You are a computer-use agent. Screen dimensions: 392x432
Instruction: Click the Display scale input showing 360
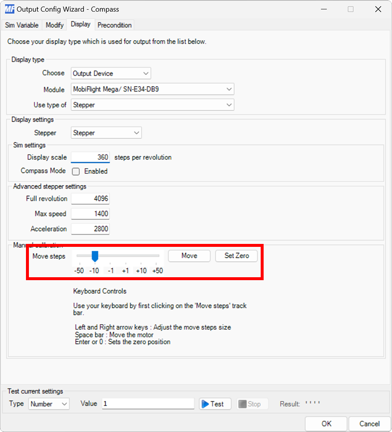coord(90,157)
